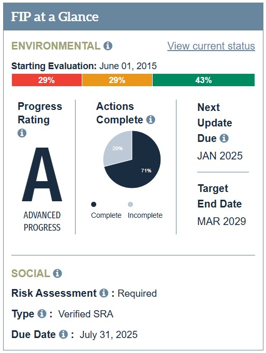Toggle the Complete legend item
The image size is (266, 353).
106,211
